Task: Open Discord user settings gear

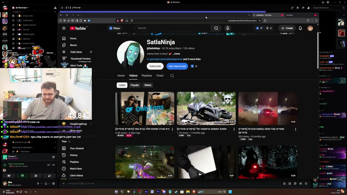Action: point(53,184)
